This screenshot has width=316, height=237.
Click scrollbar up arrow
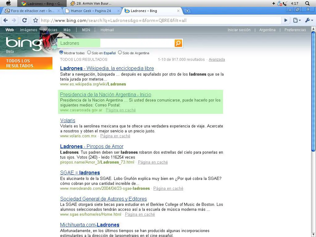[x=314, y=29]
